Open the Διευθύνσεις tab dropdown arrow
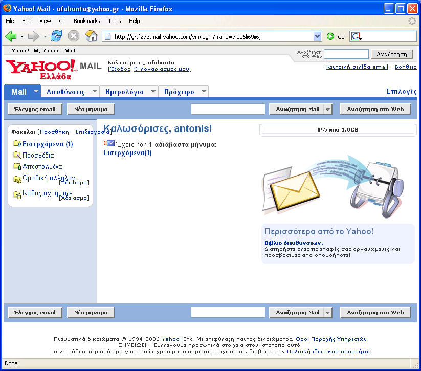The image size is (421, 371). pyautogui.click(x=95, y=91)
